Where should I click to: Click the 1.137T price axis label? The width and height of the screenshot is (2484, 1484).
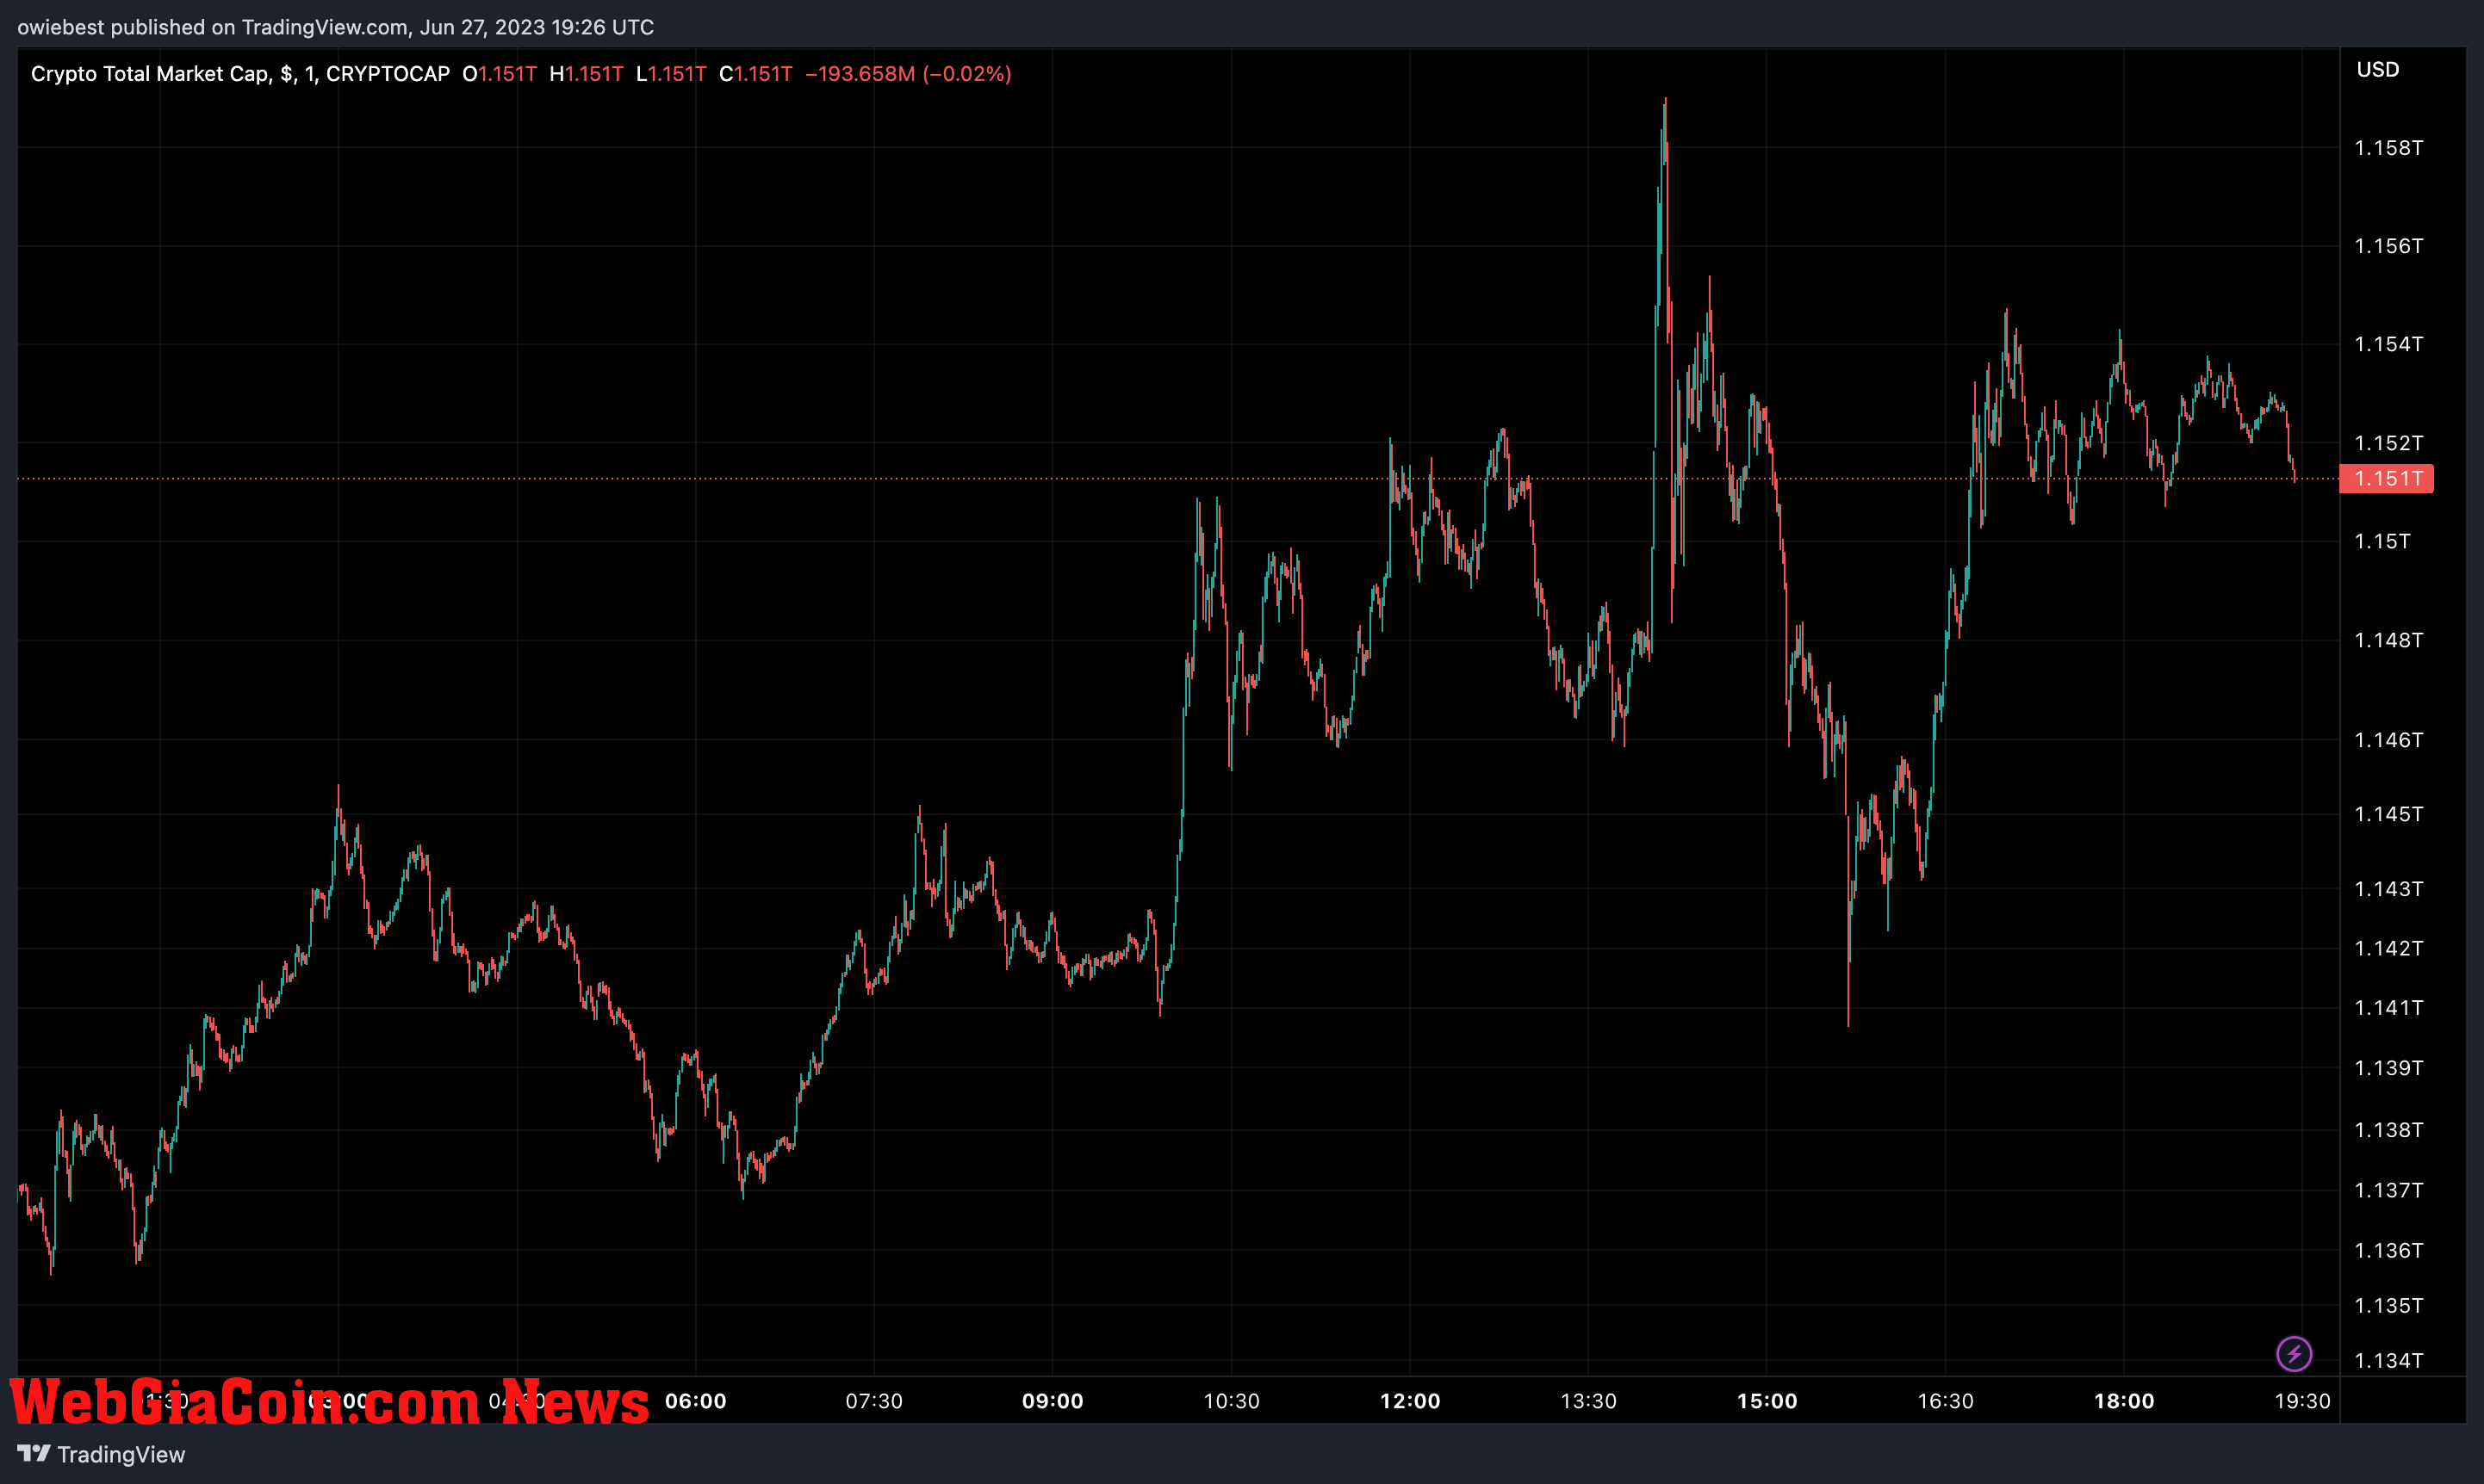pyautogui.click(x=2389, y=1190)
